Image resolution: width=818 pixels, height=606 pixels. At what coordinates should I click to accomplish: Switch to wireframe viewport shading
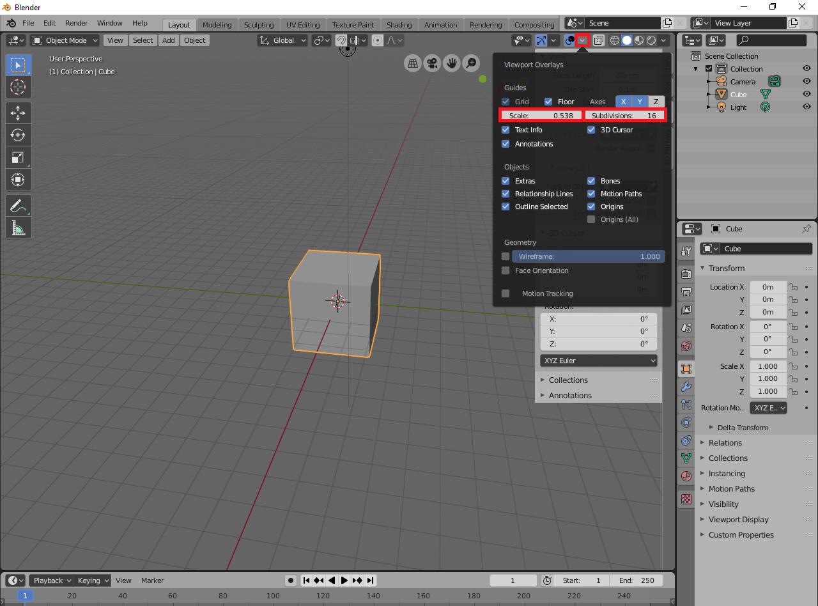click(x=615, y=40)
